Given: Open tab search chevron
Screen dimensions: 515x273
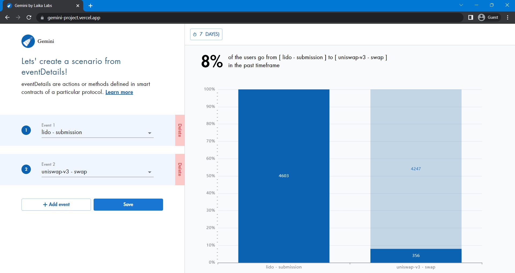Looking at the screenshot, I should point(461,5).
